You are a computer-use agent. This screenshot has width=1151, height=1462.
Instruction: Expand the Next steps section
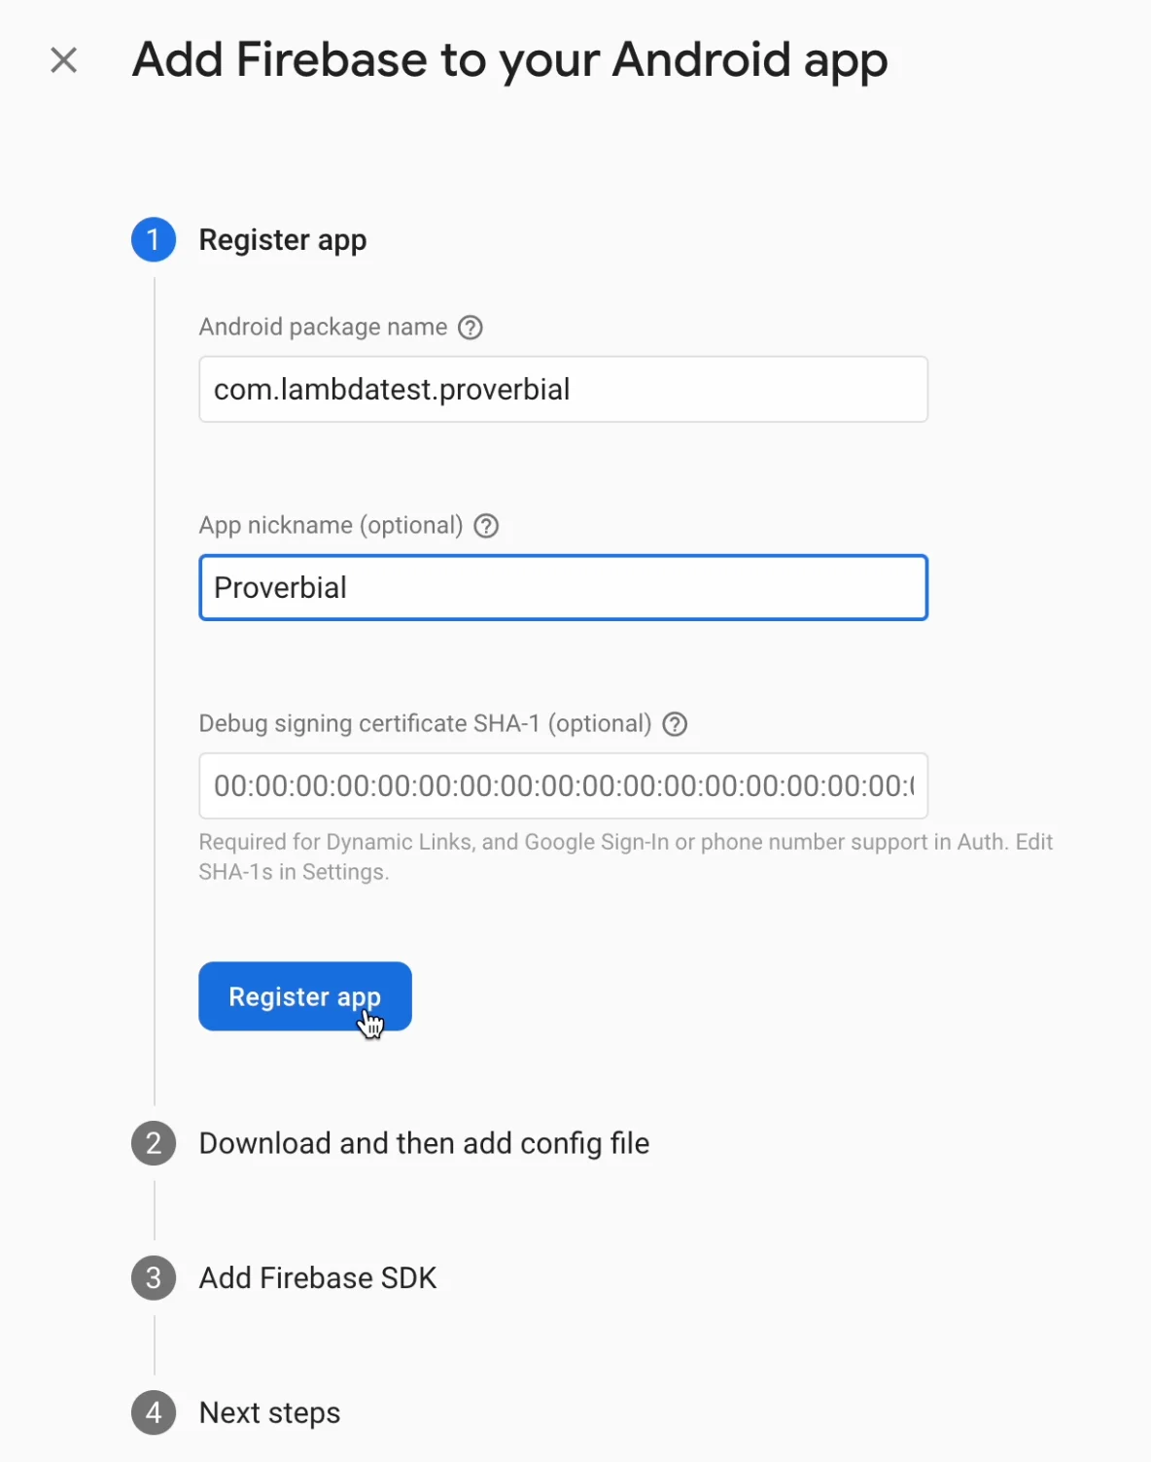tap(269, 1412)
